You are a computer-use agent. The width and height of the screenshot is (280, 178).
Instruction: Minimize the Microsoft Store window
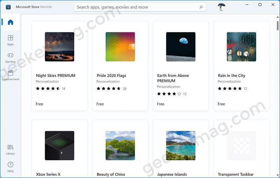[x=247, y=5]
